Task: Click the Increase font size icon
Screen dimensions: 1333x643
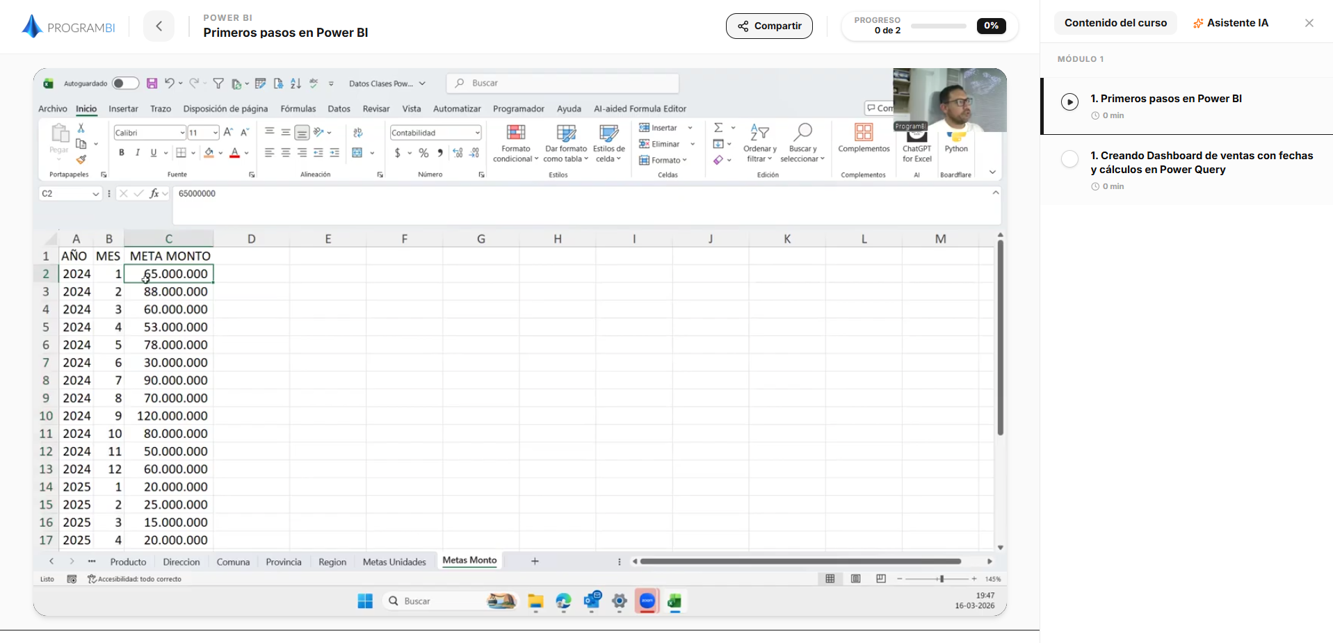Action: pyautogui.click(x=228, y=132)
